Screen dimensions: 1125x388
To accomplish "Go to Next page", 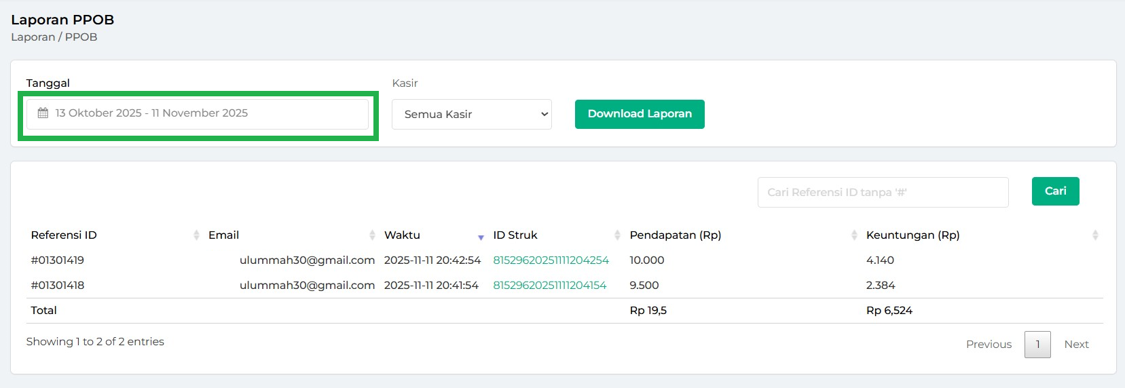I will tap(1076, 345).
